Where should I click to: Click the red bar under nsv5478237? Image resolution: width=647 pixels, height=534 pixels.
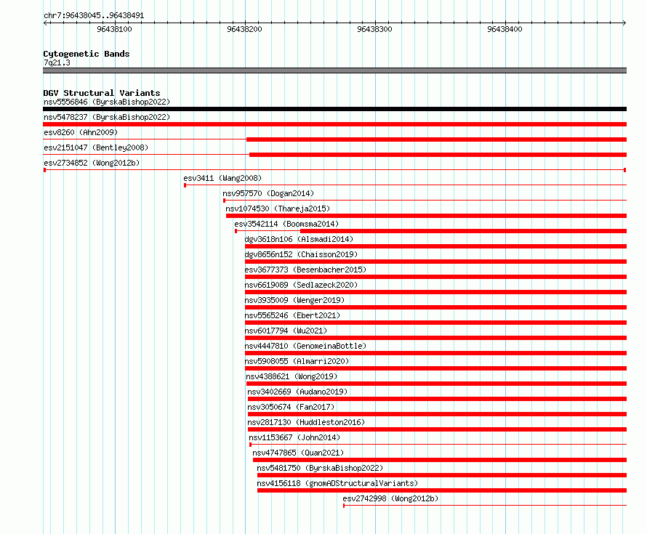coord(334,124)
